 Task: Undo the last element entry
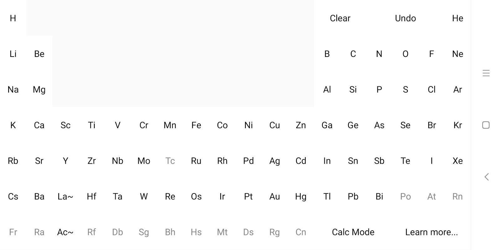point(405,18)
